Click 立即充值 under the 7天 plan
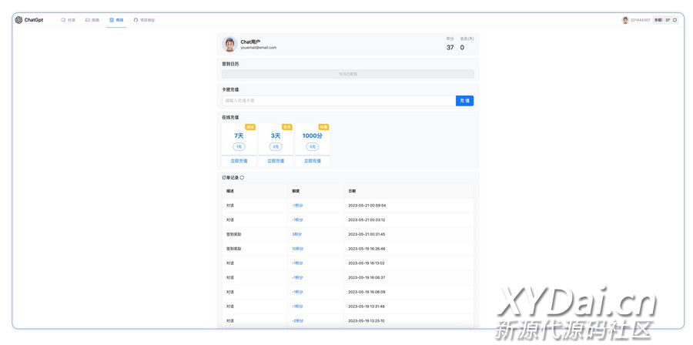Image resolution: width=693 pixels, height=345 pixels. [x=239, y=161]
